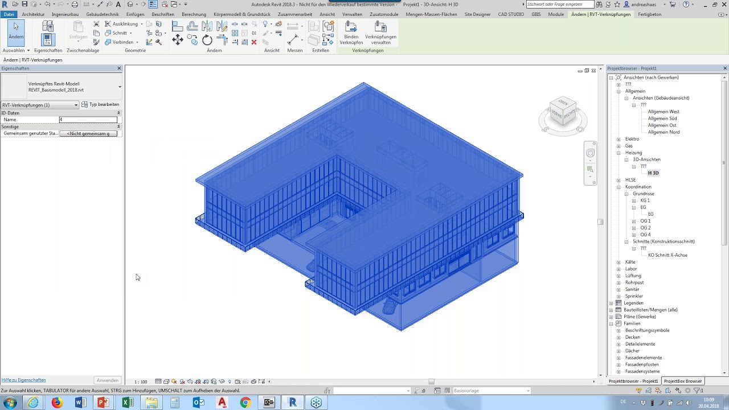This screenshot has width=729, height=410.
Task: Click the search keyword field
Action: pos(559,4)
